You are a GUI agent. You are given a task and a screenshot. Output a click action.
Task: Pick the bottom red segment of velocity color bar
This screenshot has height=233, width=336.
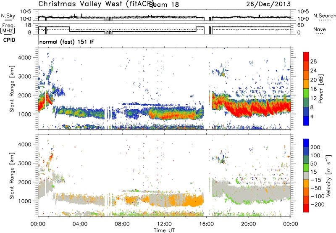point(306,208)
